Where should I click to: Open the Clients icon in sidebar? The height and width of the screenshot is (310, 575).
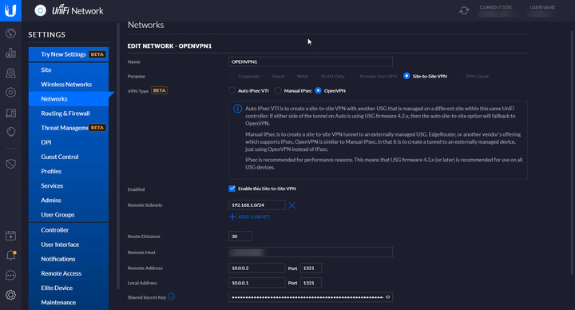coord(10,113)
